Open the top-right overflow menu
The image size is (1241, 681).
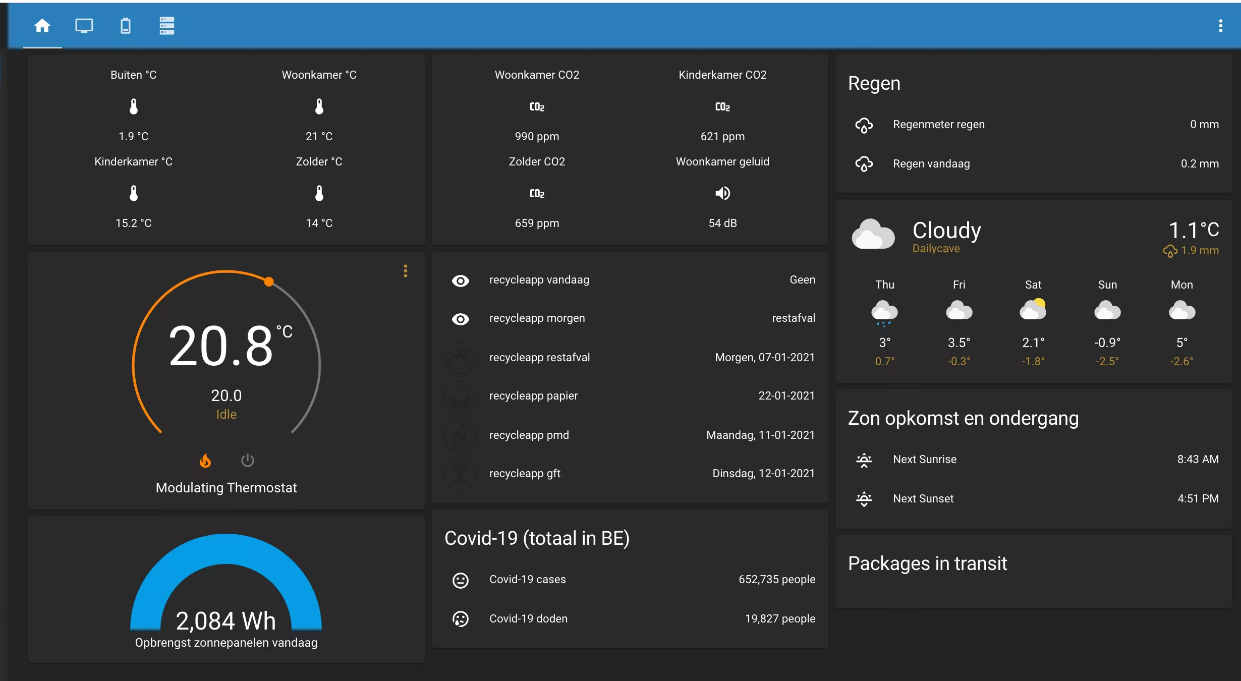coord(1220,26)
